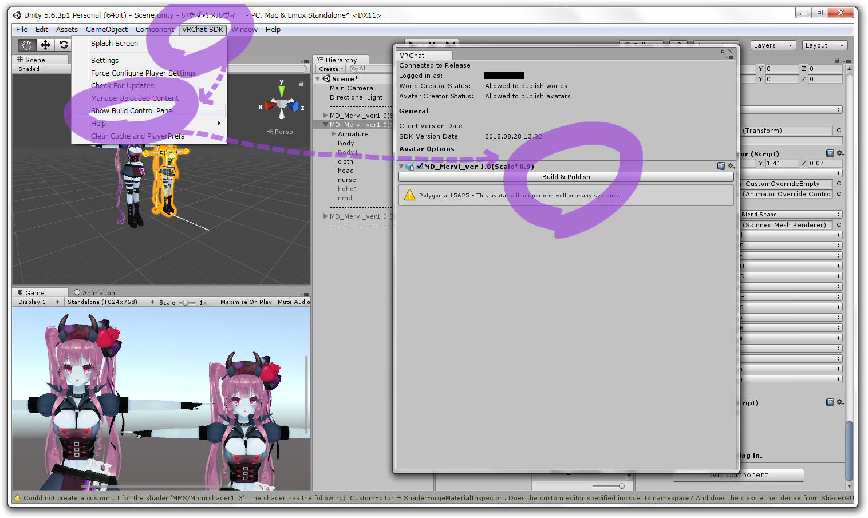The height and width of the screenshot is (518, 868).
Task: Toggle the scene gizmo rotation lock
Action: 301,84
